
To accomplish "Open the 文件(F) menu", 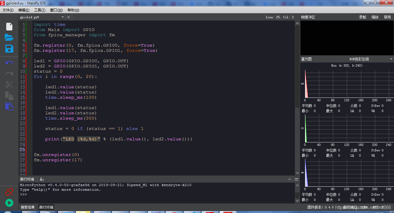I will pyautogui.click(x=8, y=10).
